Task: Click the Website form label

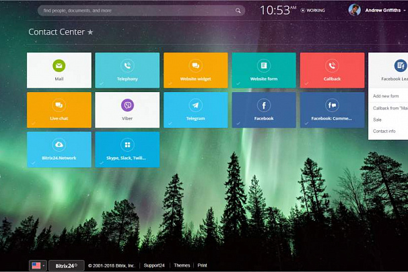Action: [x=264, y=79]
